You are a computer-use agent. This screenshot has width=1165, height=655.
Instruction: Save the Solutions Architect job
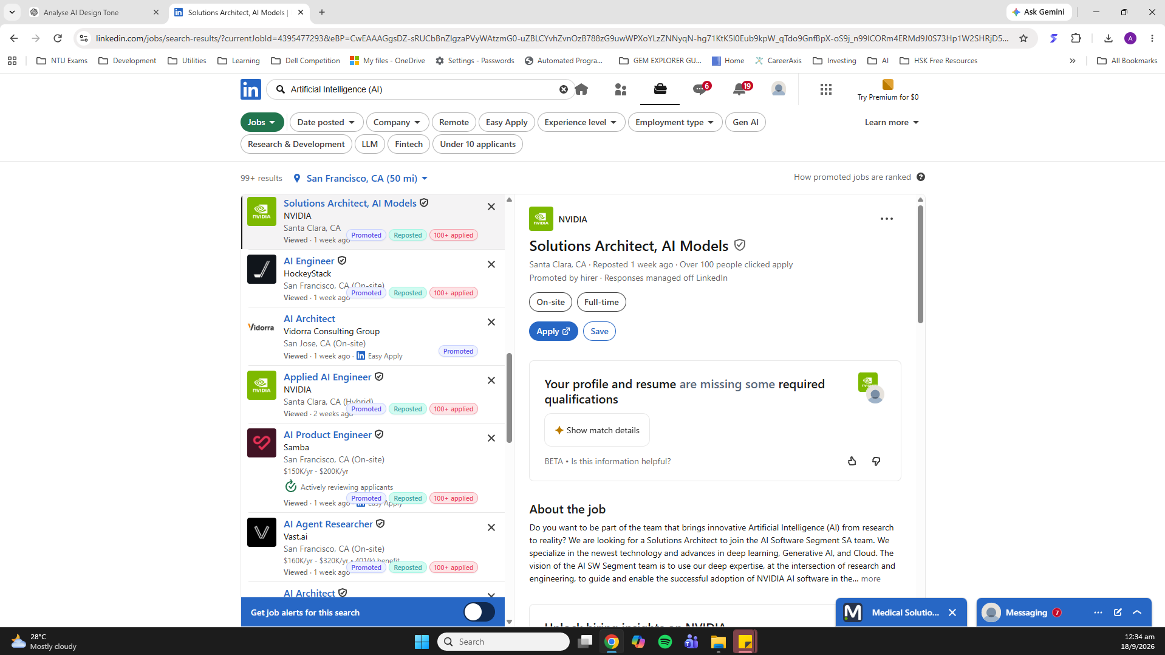click(x=600, y=331)
